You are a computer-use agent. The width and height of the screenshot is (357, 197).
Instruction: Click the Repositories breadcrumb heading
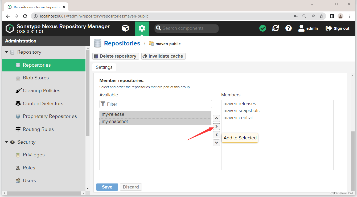click(122, 44)
